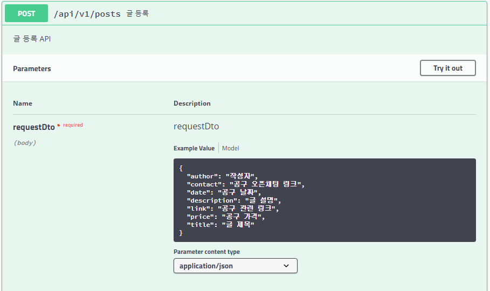Click the "contact" line in example JSON

tap(245, 184)
